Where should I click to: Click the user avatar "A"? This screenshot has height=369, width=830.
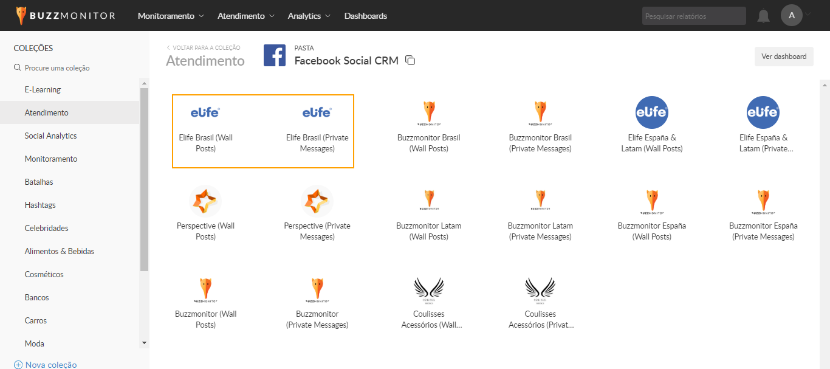pos(791,16)
